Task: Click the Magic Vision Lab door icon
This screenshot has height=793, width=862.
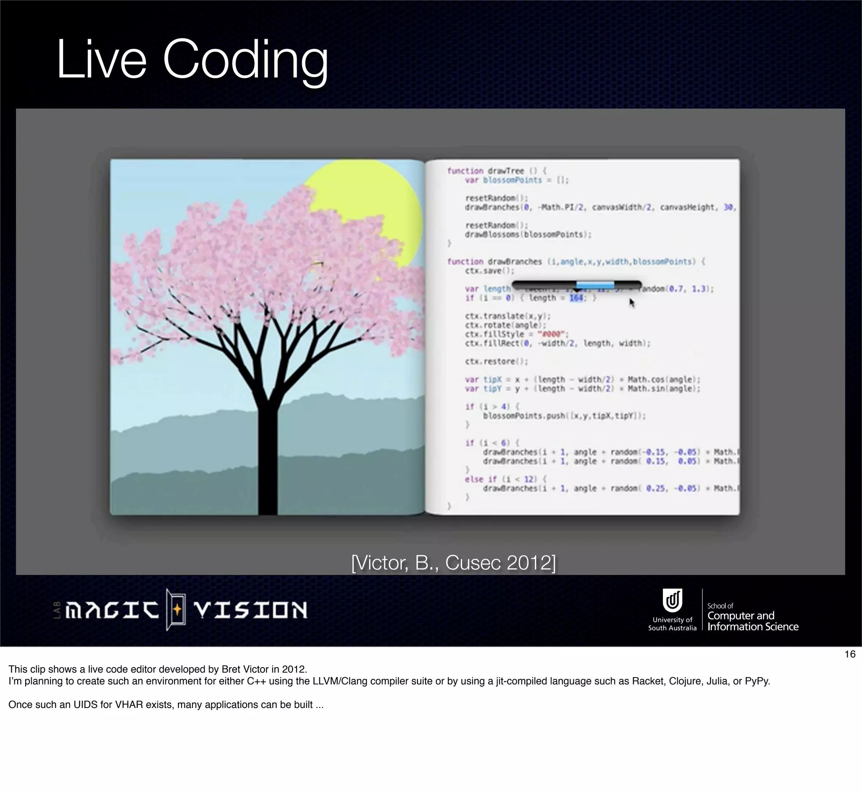Action: click(176, 609)
